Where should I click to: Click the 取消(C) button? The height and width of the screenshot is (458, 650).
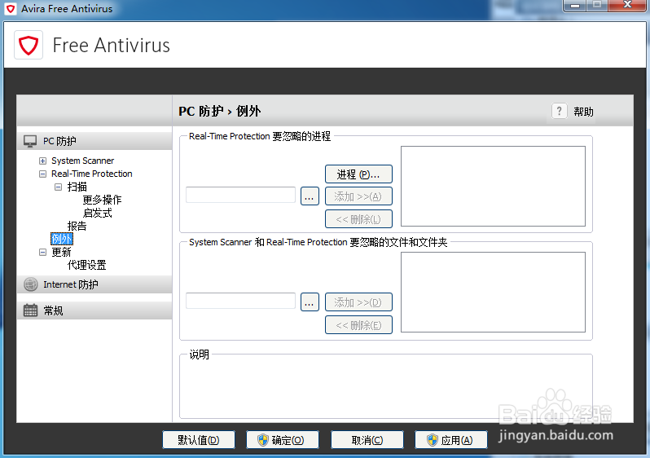(x=367, y=440)
